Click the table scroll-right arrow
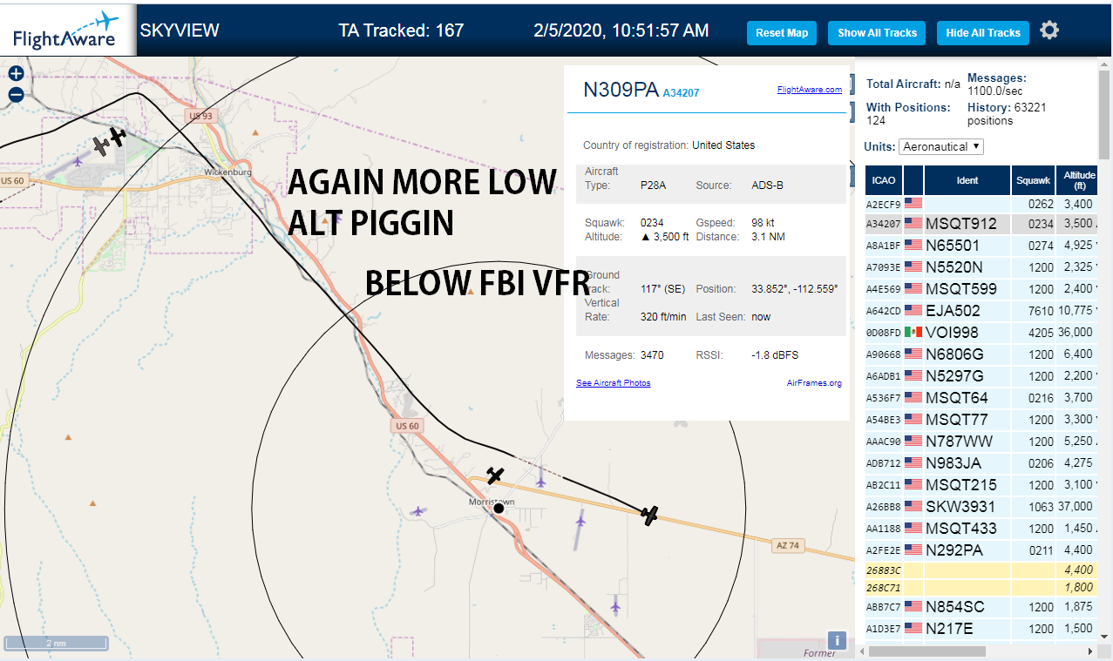 click(1090, 651)
